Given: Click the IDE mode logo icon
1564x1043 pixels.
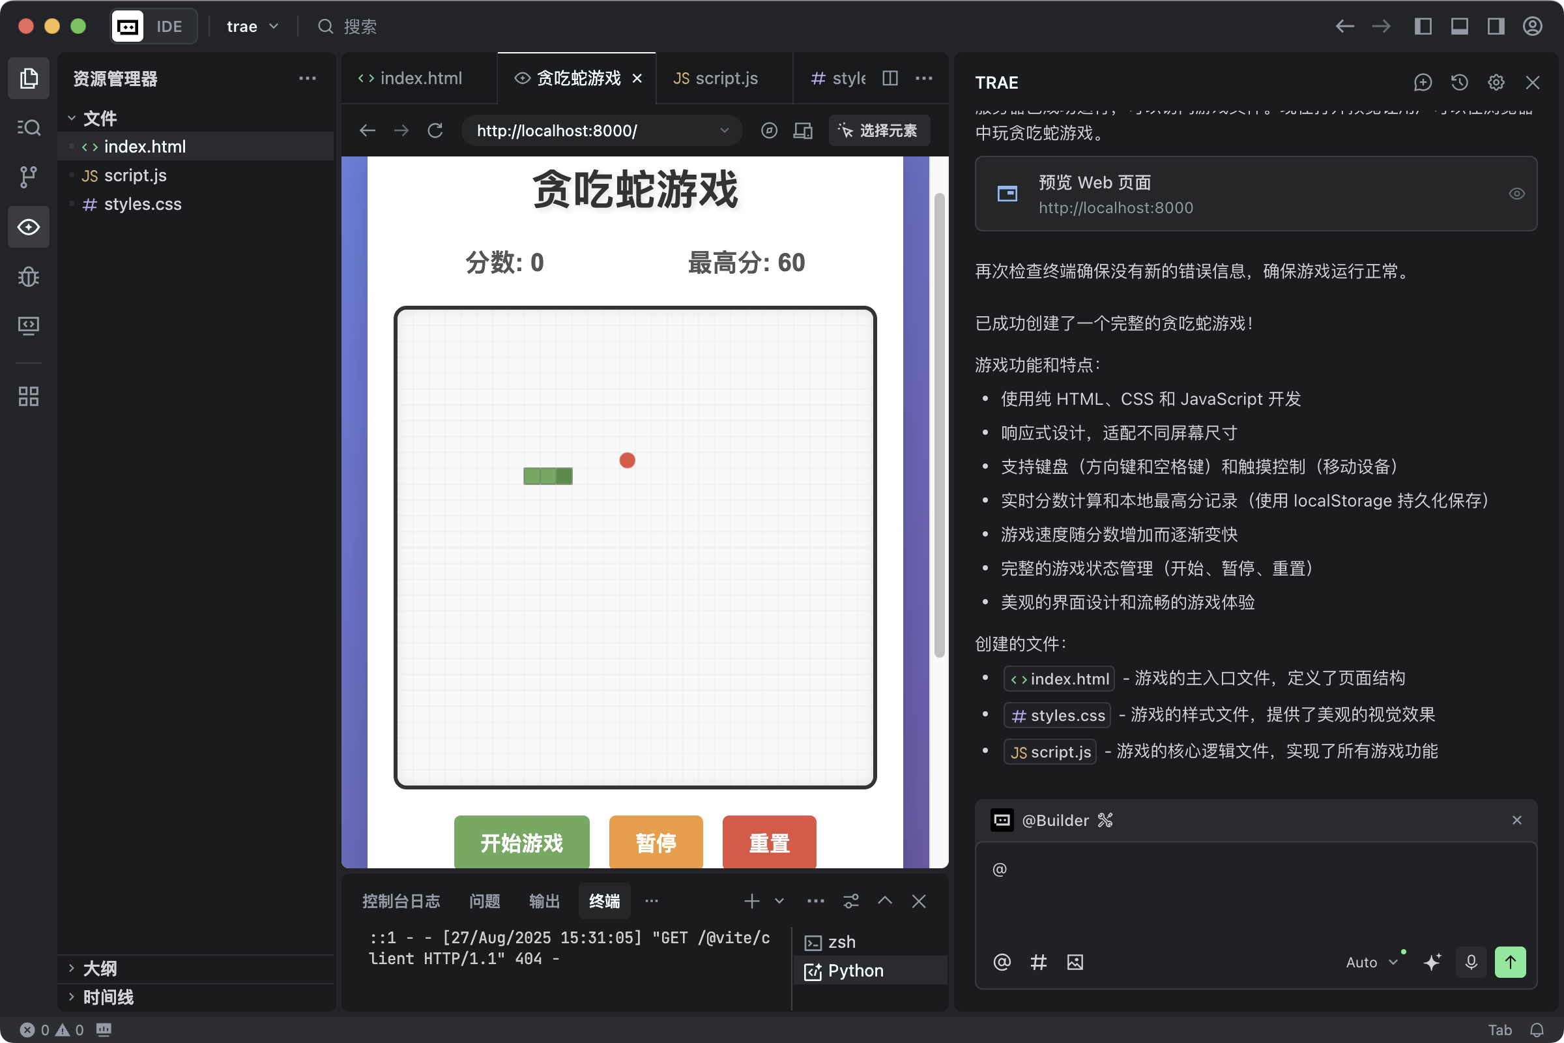Looking at the screenshot, I should [128, 27].
